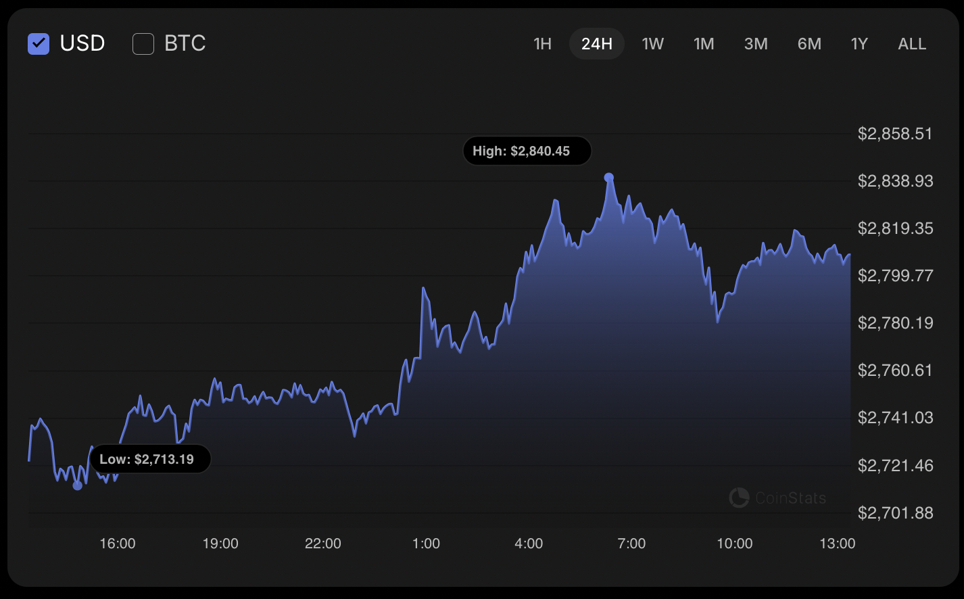The width and height of the screenshot is (964, 599).
Task: Enable the BTC currency checkbox
Action: pos(143,43)
